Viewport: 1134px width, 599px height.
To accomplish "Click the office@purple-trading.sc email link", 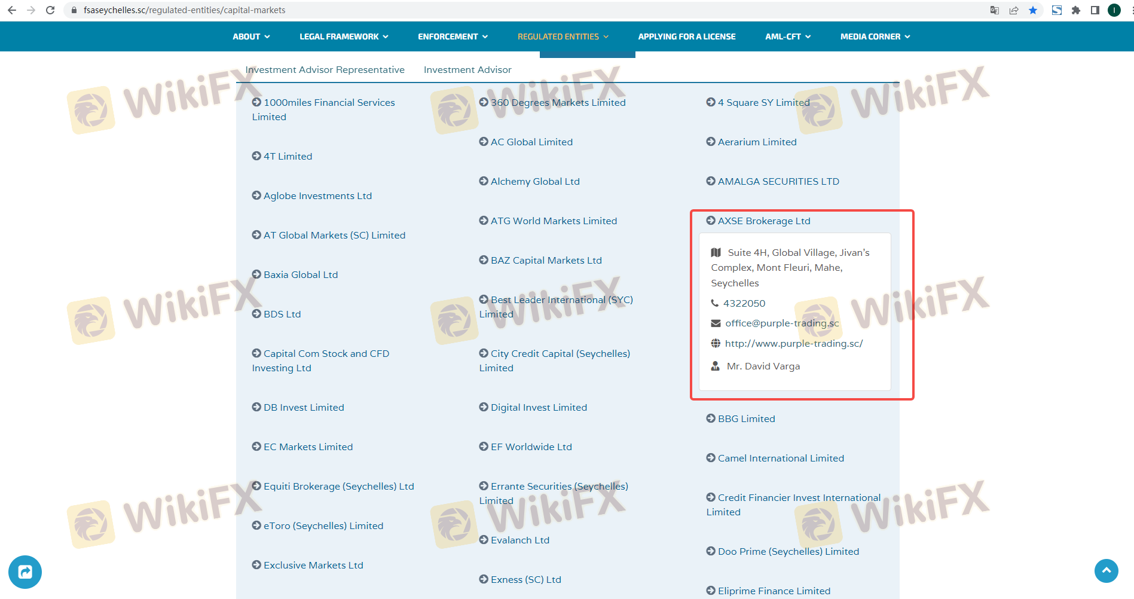I will pos(782,323).
